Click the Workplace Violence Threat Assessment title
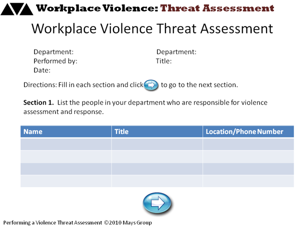The image size is (304, 228). pos(152,28)
